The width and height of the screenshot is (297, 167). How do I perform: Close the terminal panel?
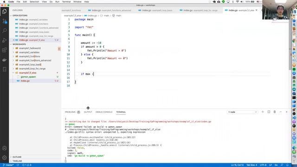click(x=286, y=112)
